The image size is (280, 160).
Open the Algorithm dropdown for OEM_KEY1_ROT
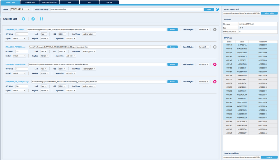point(71,39)
